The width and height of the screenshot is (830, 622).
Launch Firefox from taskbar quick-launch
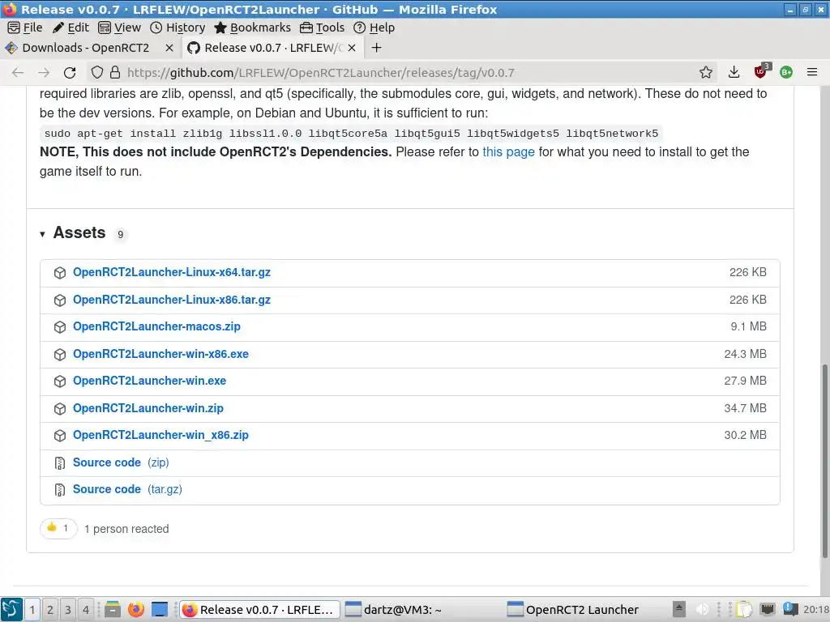pos(136,610)
